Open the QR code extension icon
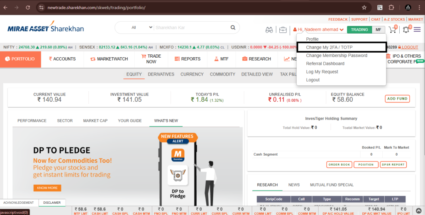Image resolution: width=425 pixels, height=215 pixels. pos(380,7)
